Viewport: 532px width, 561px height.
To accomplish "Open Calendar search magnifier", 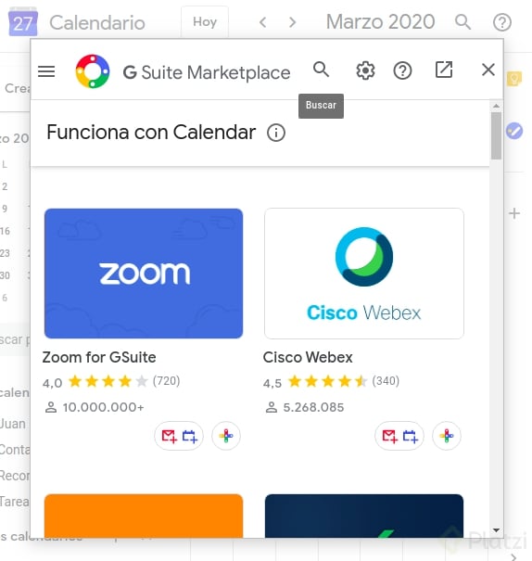I will pos(462,22).
